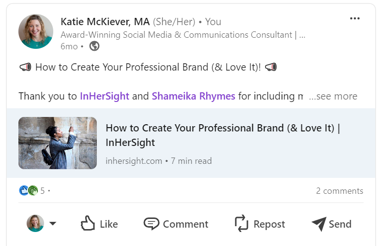Expand the post-as identity dropdown arrow
This screenshot has height=246, width=382.
click(53, 224)
